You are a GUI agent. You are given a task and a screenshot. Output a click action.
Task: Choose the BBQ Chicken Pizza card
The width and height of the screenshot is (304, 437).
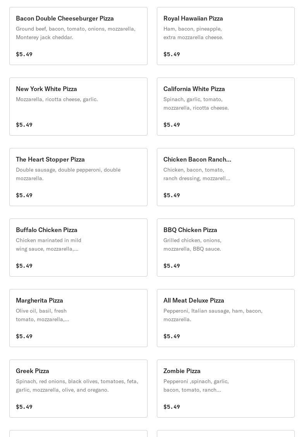tap(226, 248)
